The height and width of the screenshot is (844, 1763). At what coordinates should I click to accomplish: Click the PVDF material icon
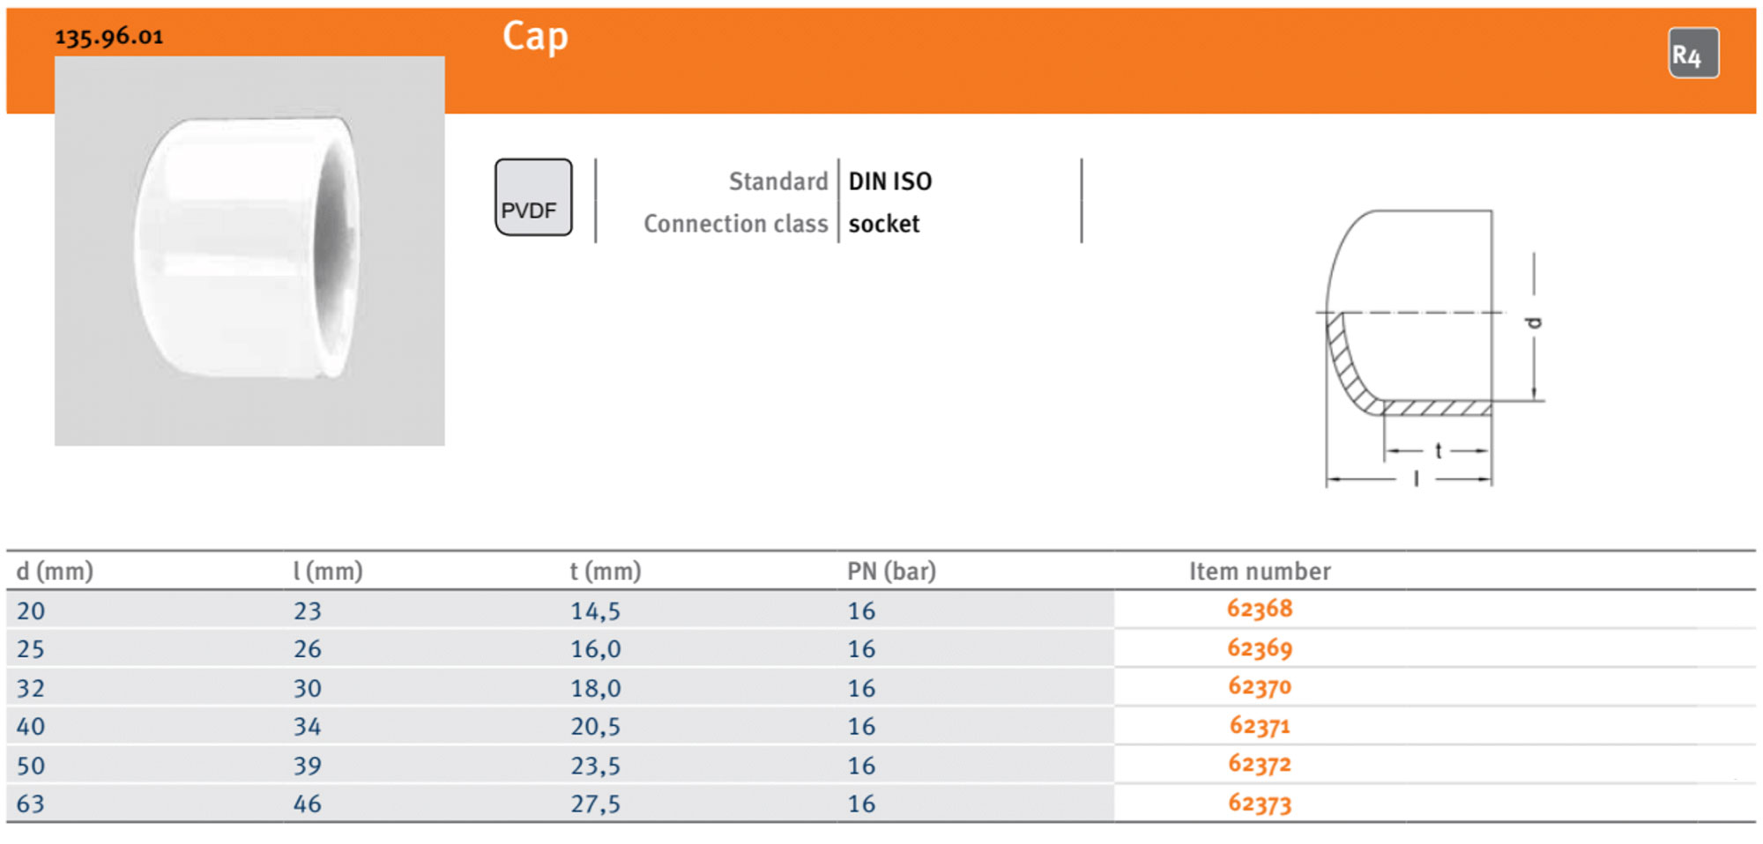(x=533, y=197)
